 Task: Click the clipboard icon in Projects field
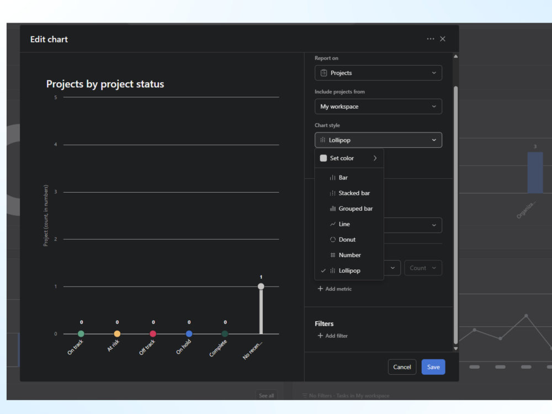pyautogui.click(x=323, y=73)
